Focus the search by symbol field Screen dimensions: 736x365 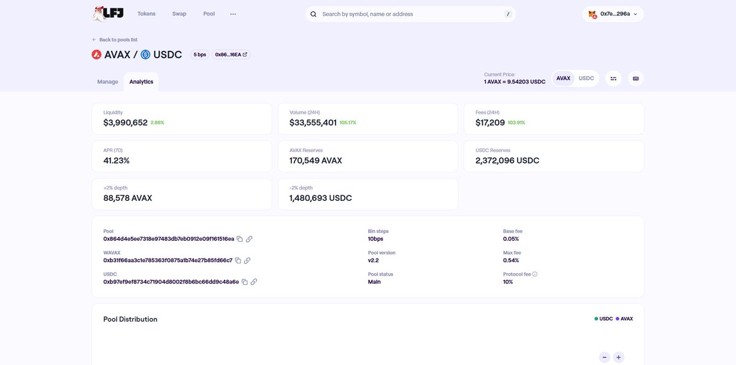[x=411, y=14]
